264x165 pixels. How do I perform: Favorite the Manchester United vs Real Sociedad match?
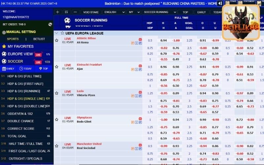57,146
